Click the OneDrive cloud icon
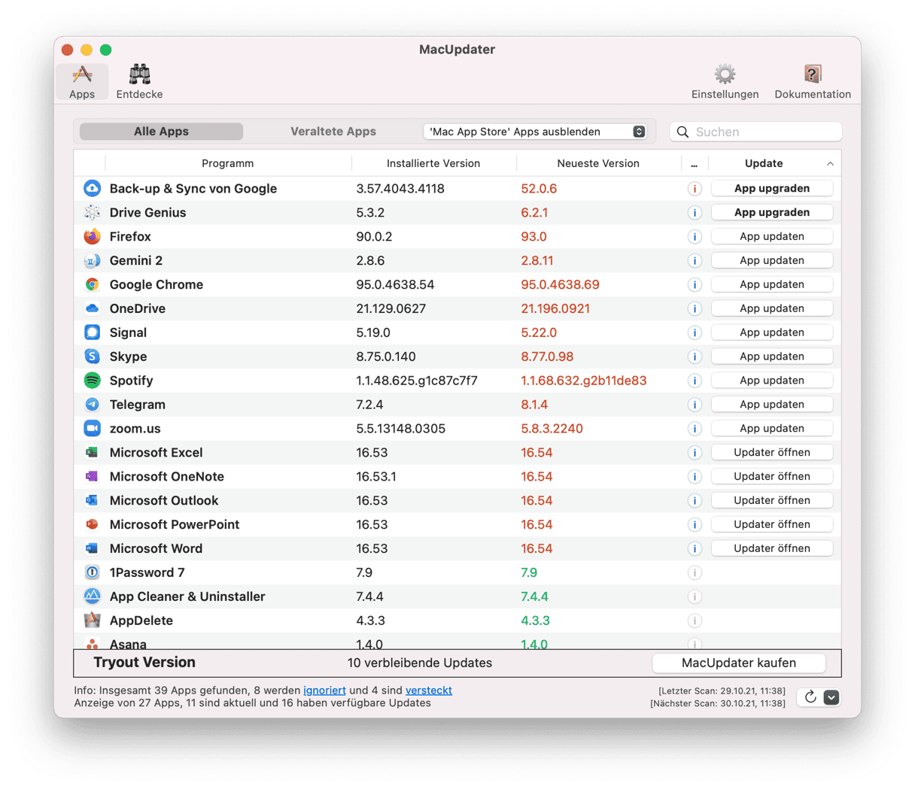This screenshot has height=789, width=915. click(92, 308)
